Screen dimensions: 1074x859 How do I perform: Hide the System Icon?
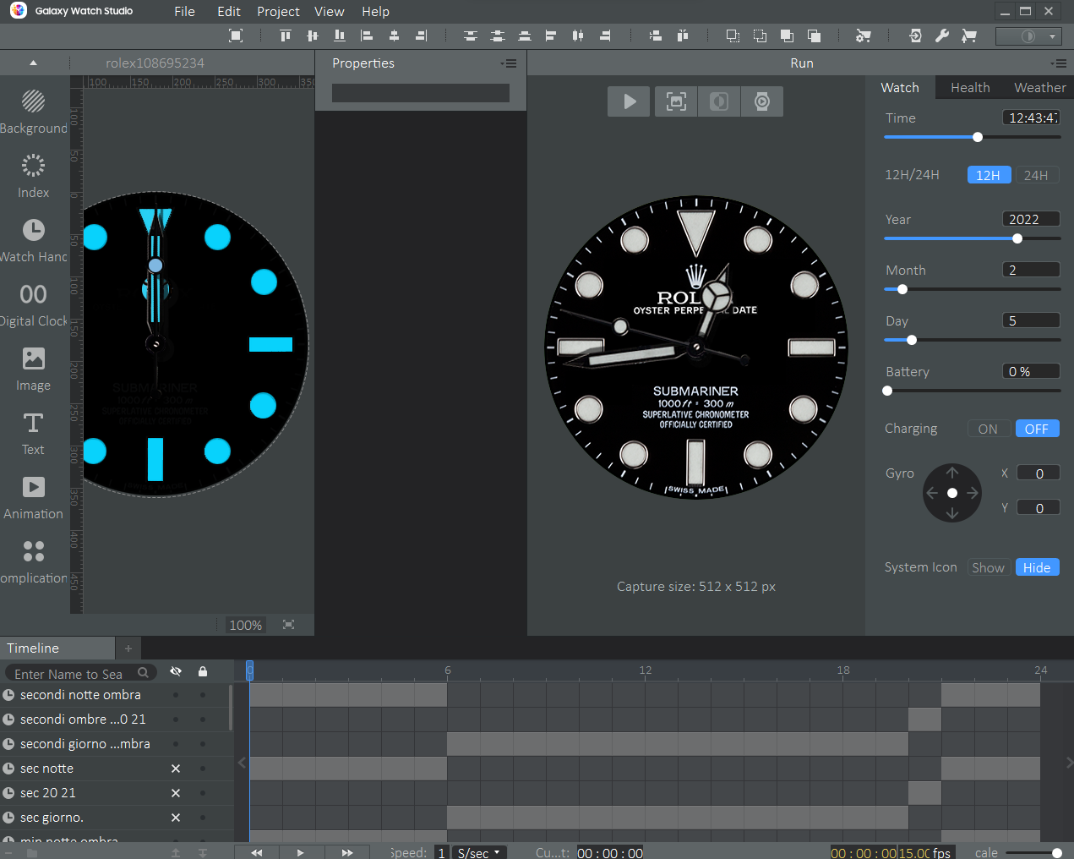coord(1037,567)
